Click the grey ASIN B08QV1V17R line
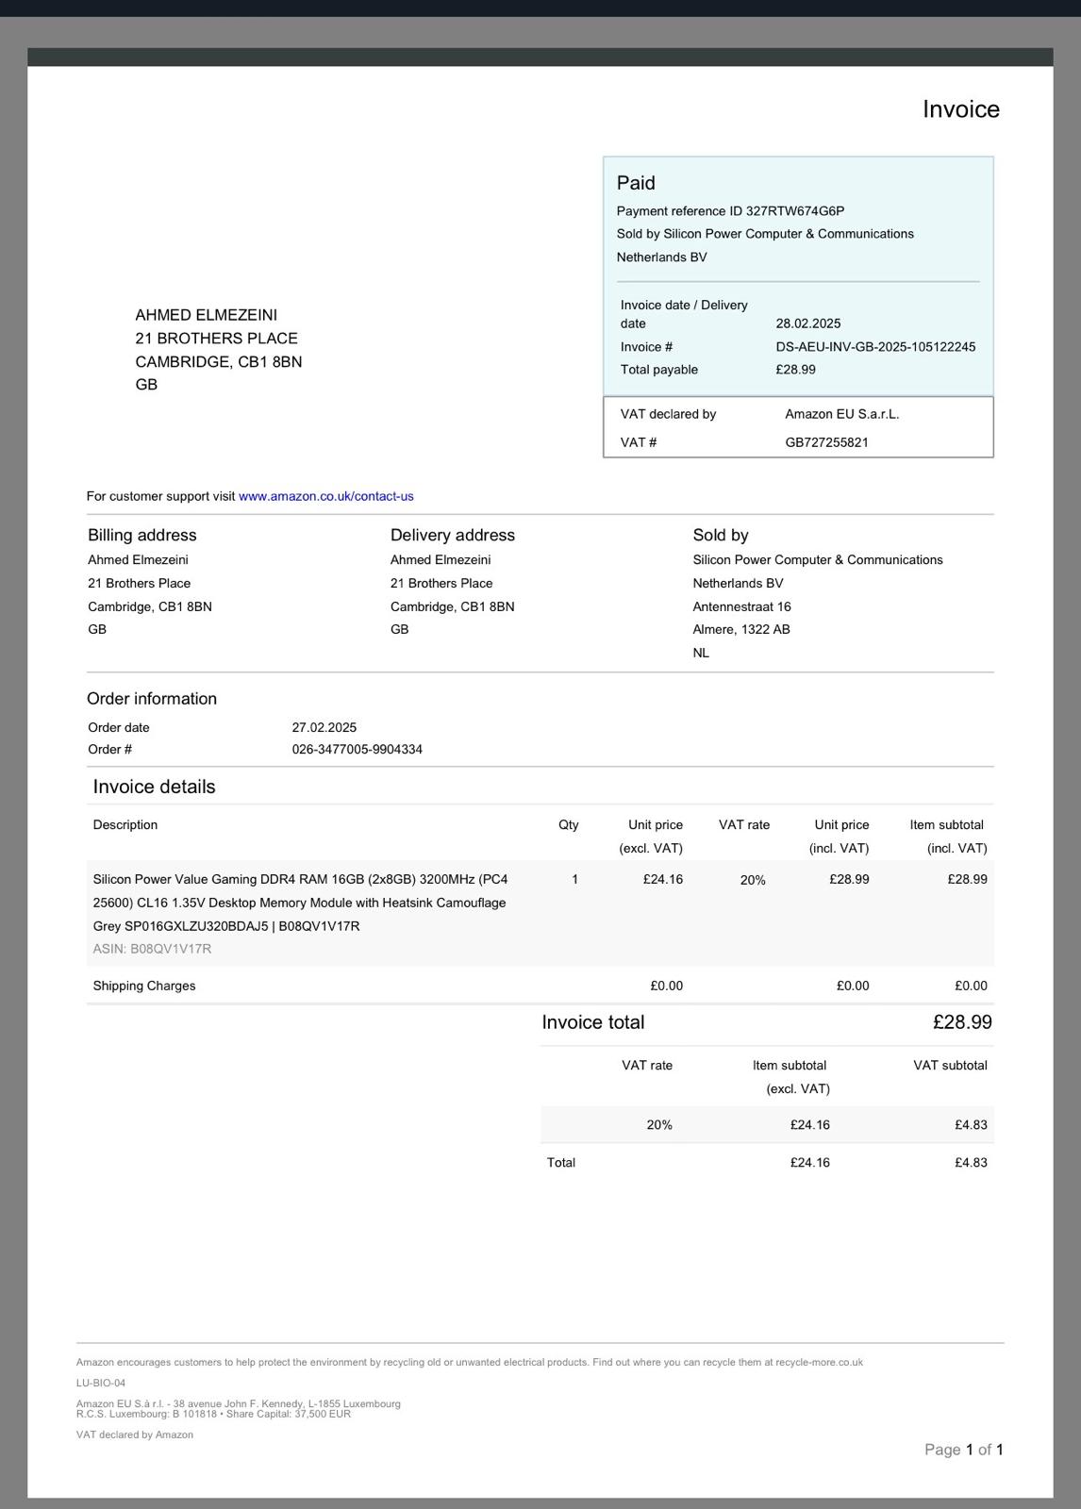 (152, 950)
